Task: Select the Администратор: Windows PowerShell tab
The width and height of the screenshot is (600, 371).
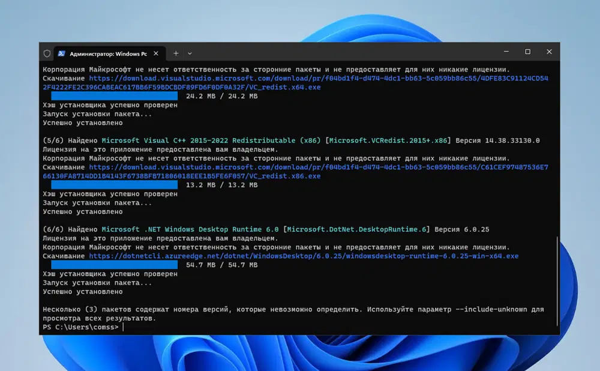Action: coord(109,53)
